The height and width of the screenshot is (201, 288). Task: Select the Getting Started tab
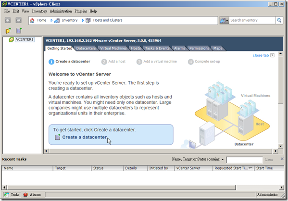click(x=60, y=48)
